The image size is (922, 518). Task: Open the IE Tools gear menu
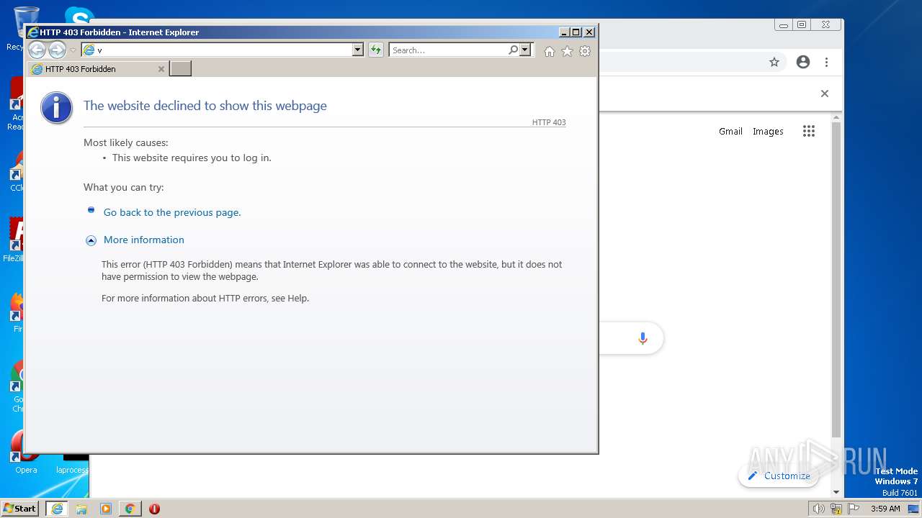coord(585,51)
